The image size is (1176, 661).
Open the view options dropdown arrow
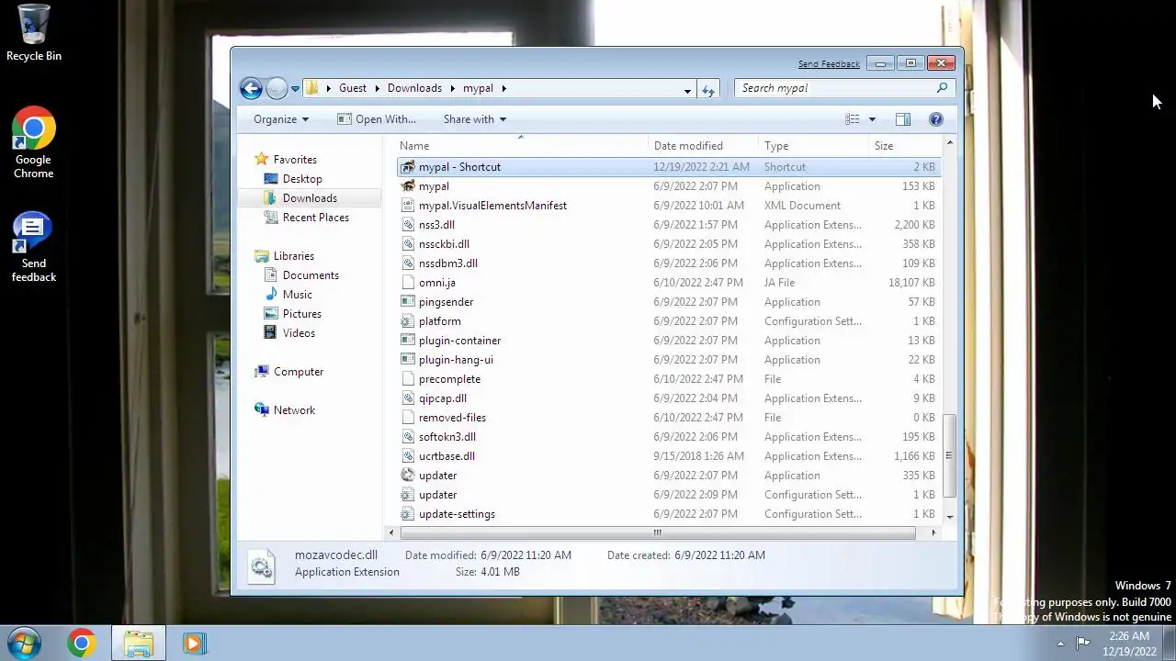[872, 119]
